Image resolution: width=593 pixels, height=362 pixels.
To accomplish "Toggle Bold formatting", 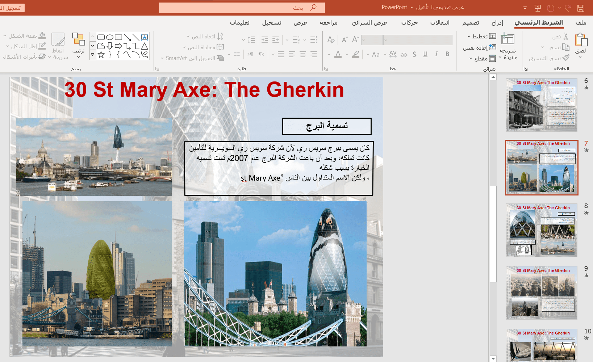I will click(x=447, y=54).
